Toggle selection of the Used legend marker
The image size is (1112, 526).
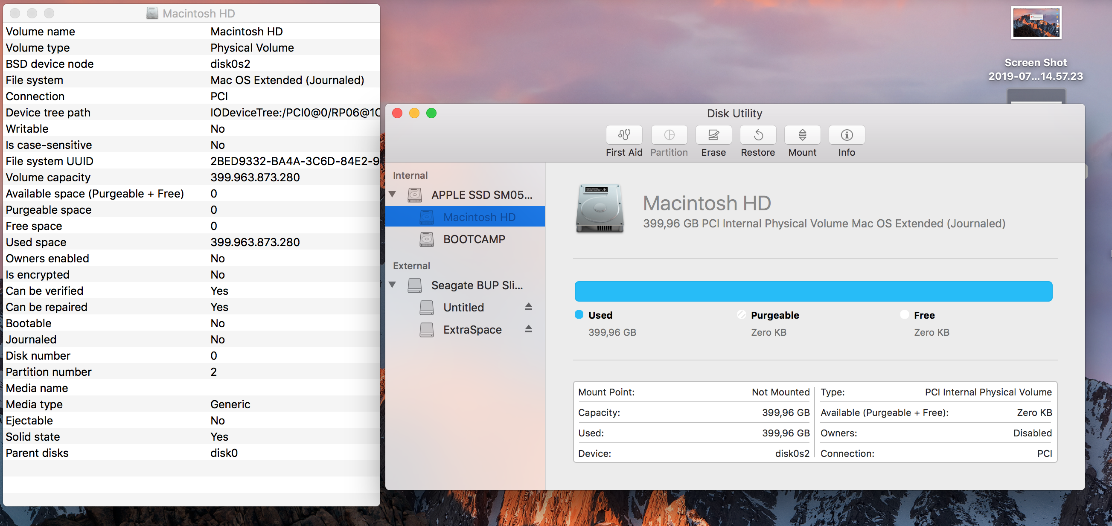point(579,314)
